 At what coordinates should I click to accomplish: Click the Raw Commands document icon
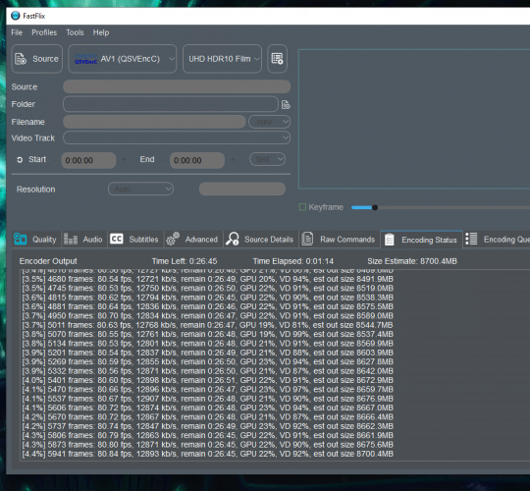(x=307, y=239)
